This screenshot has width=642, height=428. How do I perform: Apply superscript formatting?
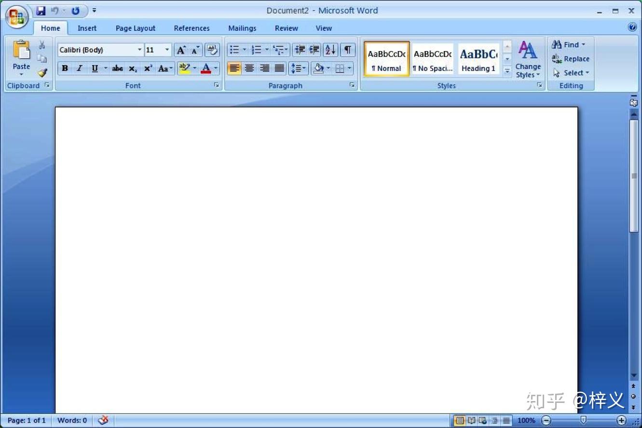coord(148,68)
